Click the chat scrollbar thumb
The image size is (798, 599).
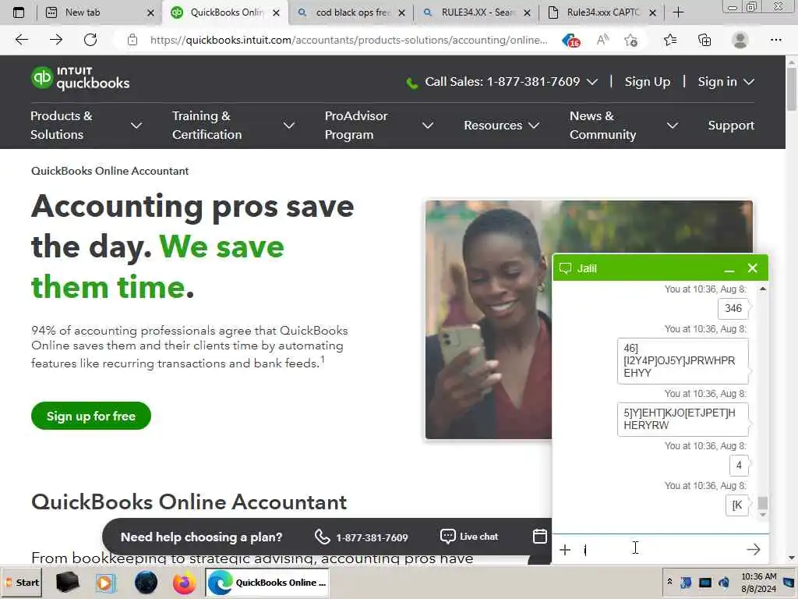(x=762, y=503)
